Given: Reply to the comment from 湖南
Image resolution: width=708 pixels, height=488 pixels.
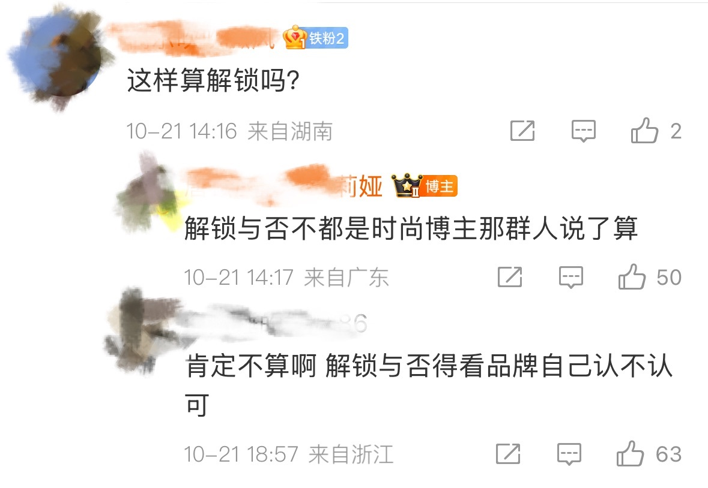Looking at the screenshot, I should click(x=583, y=131).
